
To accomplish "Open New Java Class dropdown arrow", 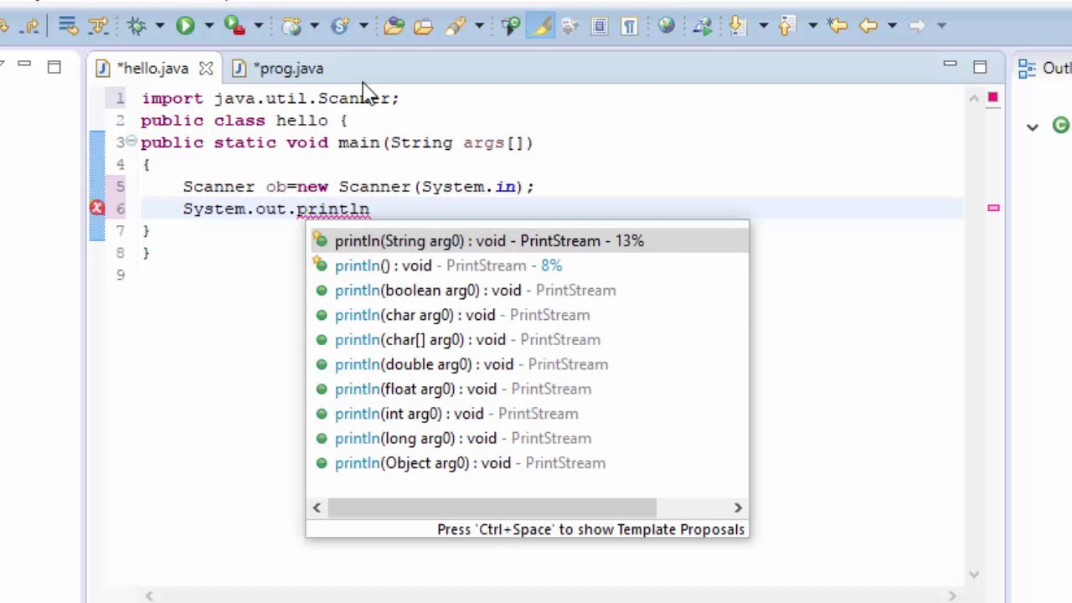I will pos(363,26).
